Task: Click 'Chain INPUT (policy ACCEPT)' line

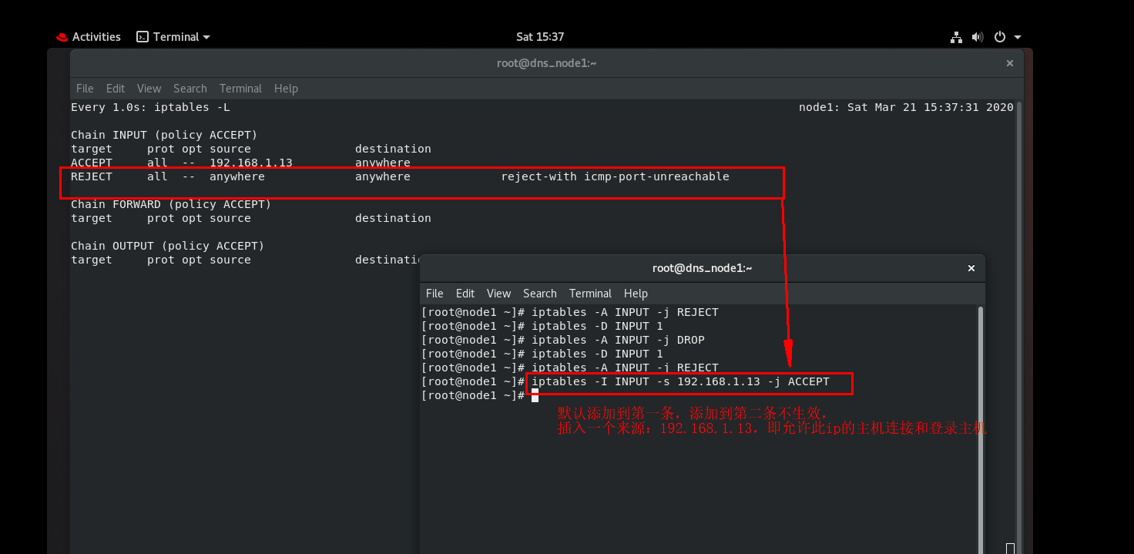Action: tap(164, 135)
